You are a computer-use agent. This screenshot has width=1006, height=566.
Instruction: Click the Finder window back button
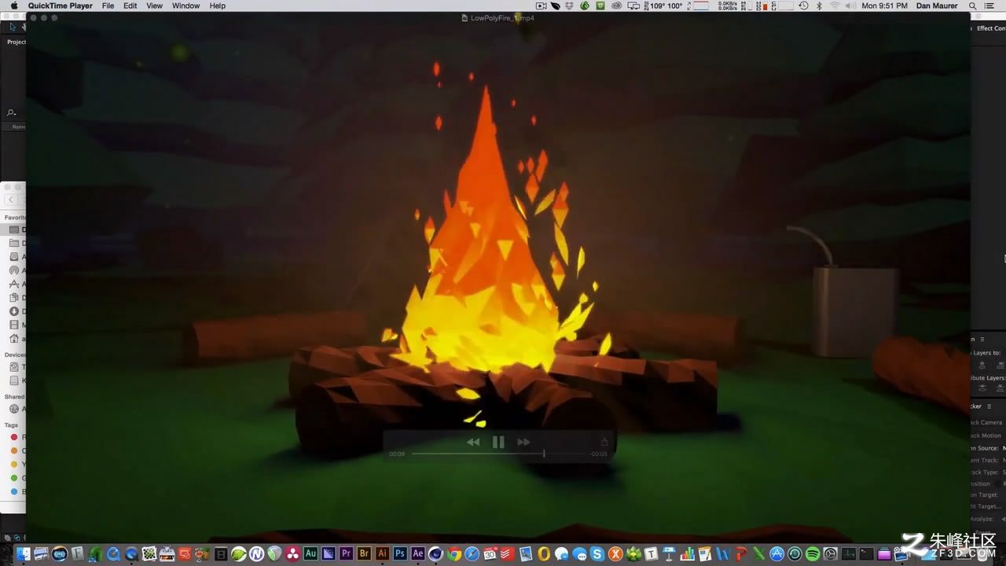11,200
